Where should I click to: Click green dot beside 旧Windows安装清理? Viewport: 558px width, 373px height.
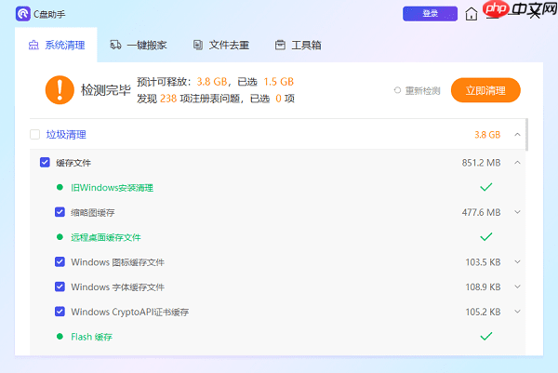60,187
